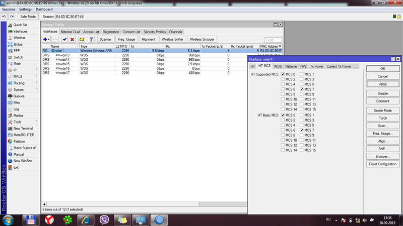Click the undo arrow toolbar icon

(x=4, y=17)
